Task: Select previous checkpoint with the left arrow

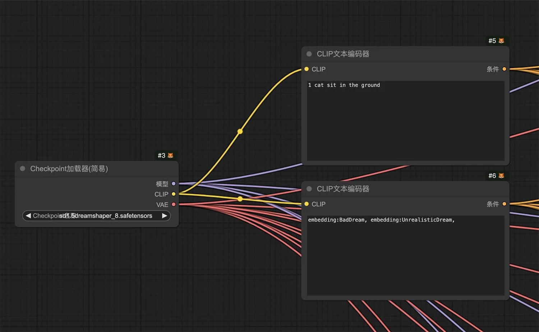Action: (28, 216)
